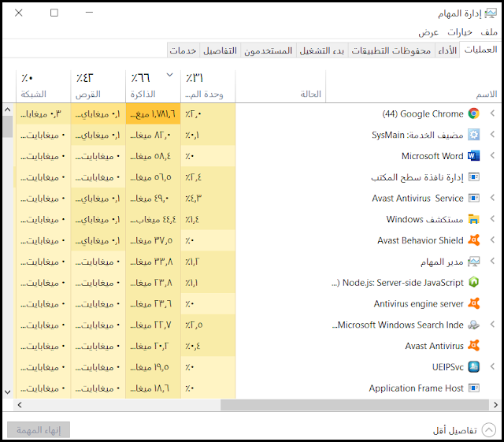Click Avast Antivirus Service CPU value ٤,٣٪
The height and width of the screenshot is (442, 504).
[208, 199]
